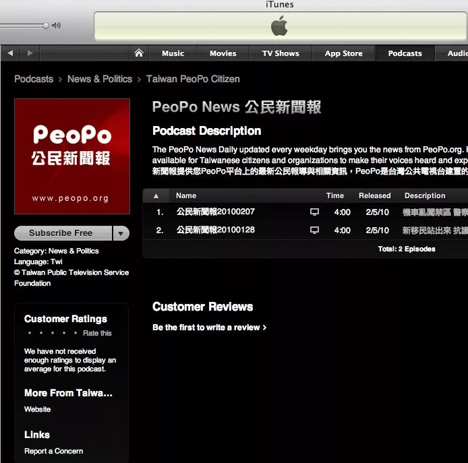Viewport: 468px width, 463px height.
Task: Open the iTunes Store home icon
Action: pos(138,53)
